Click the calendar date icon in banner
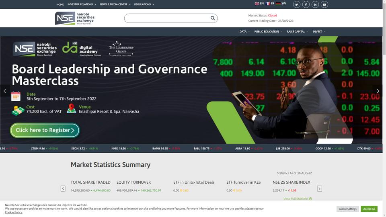The height and width of the screenshot is (217, 386). [16, 96]
